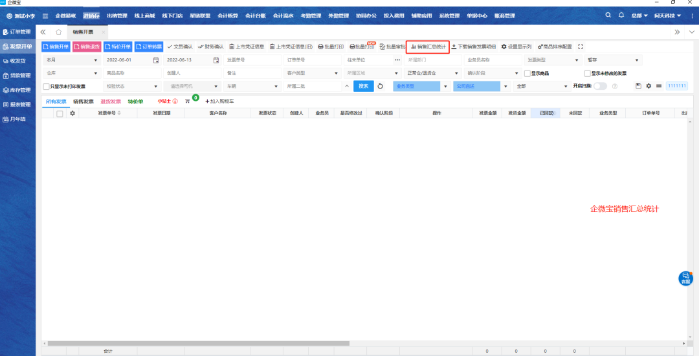Expand the 客户类型 dropdown
699x356 pixels.
point(311,73)
